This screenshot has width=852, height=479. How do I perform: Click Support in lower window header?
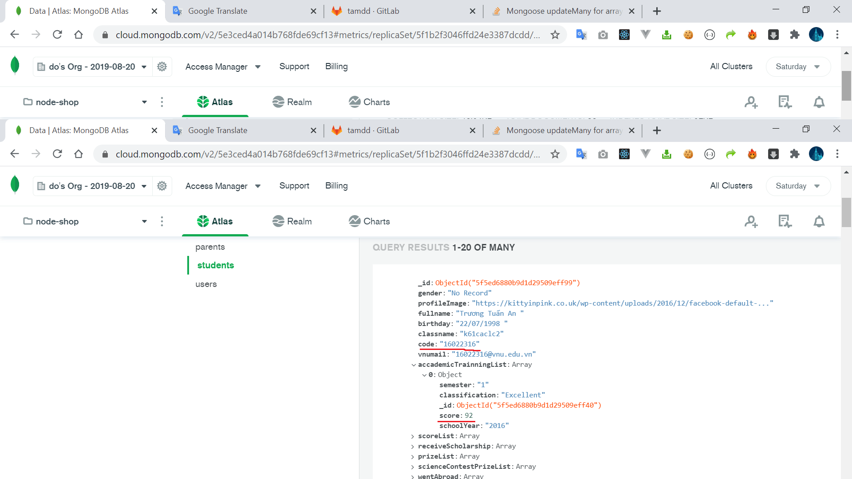[x=294, y=186]
